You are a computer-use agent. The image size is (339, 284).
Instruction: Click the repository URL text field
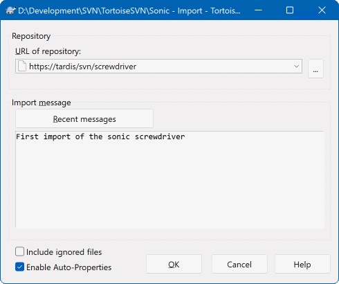158,66
